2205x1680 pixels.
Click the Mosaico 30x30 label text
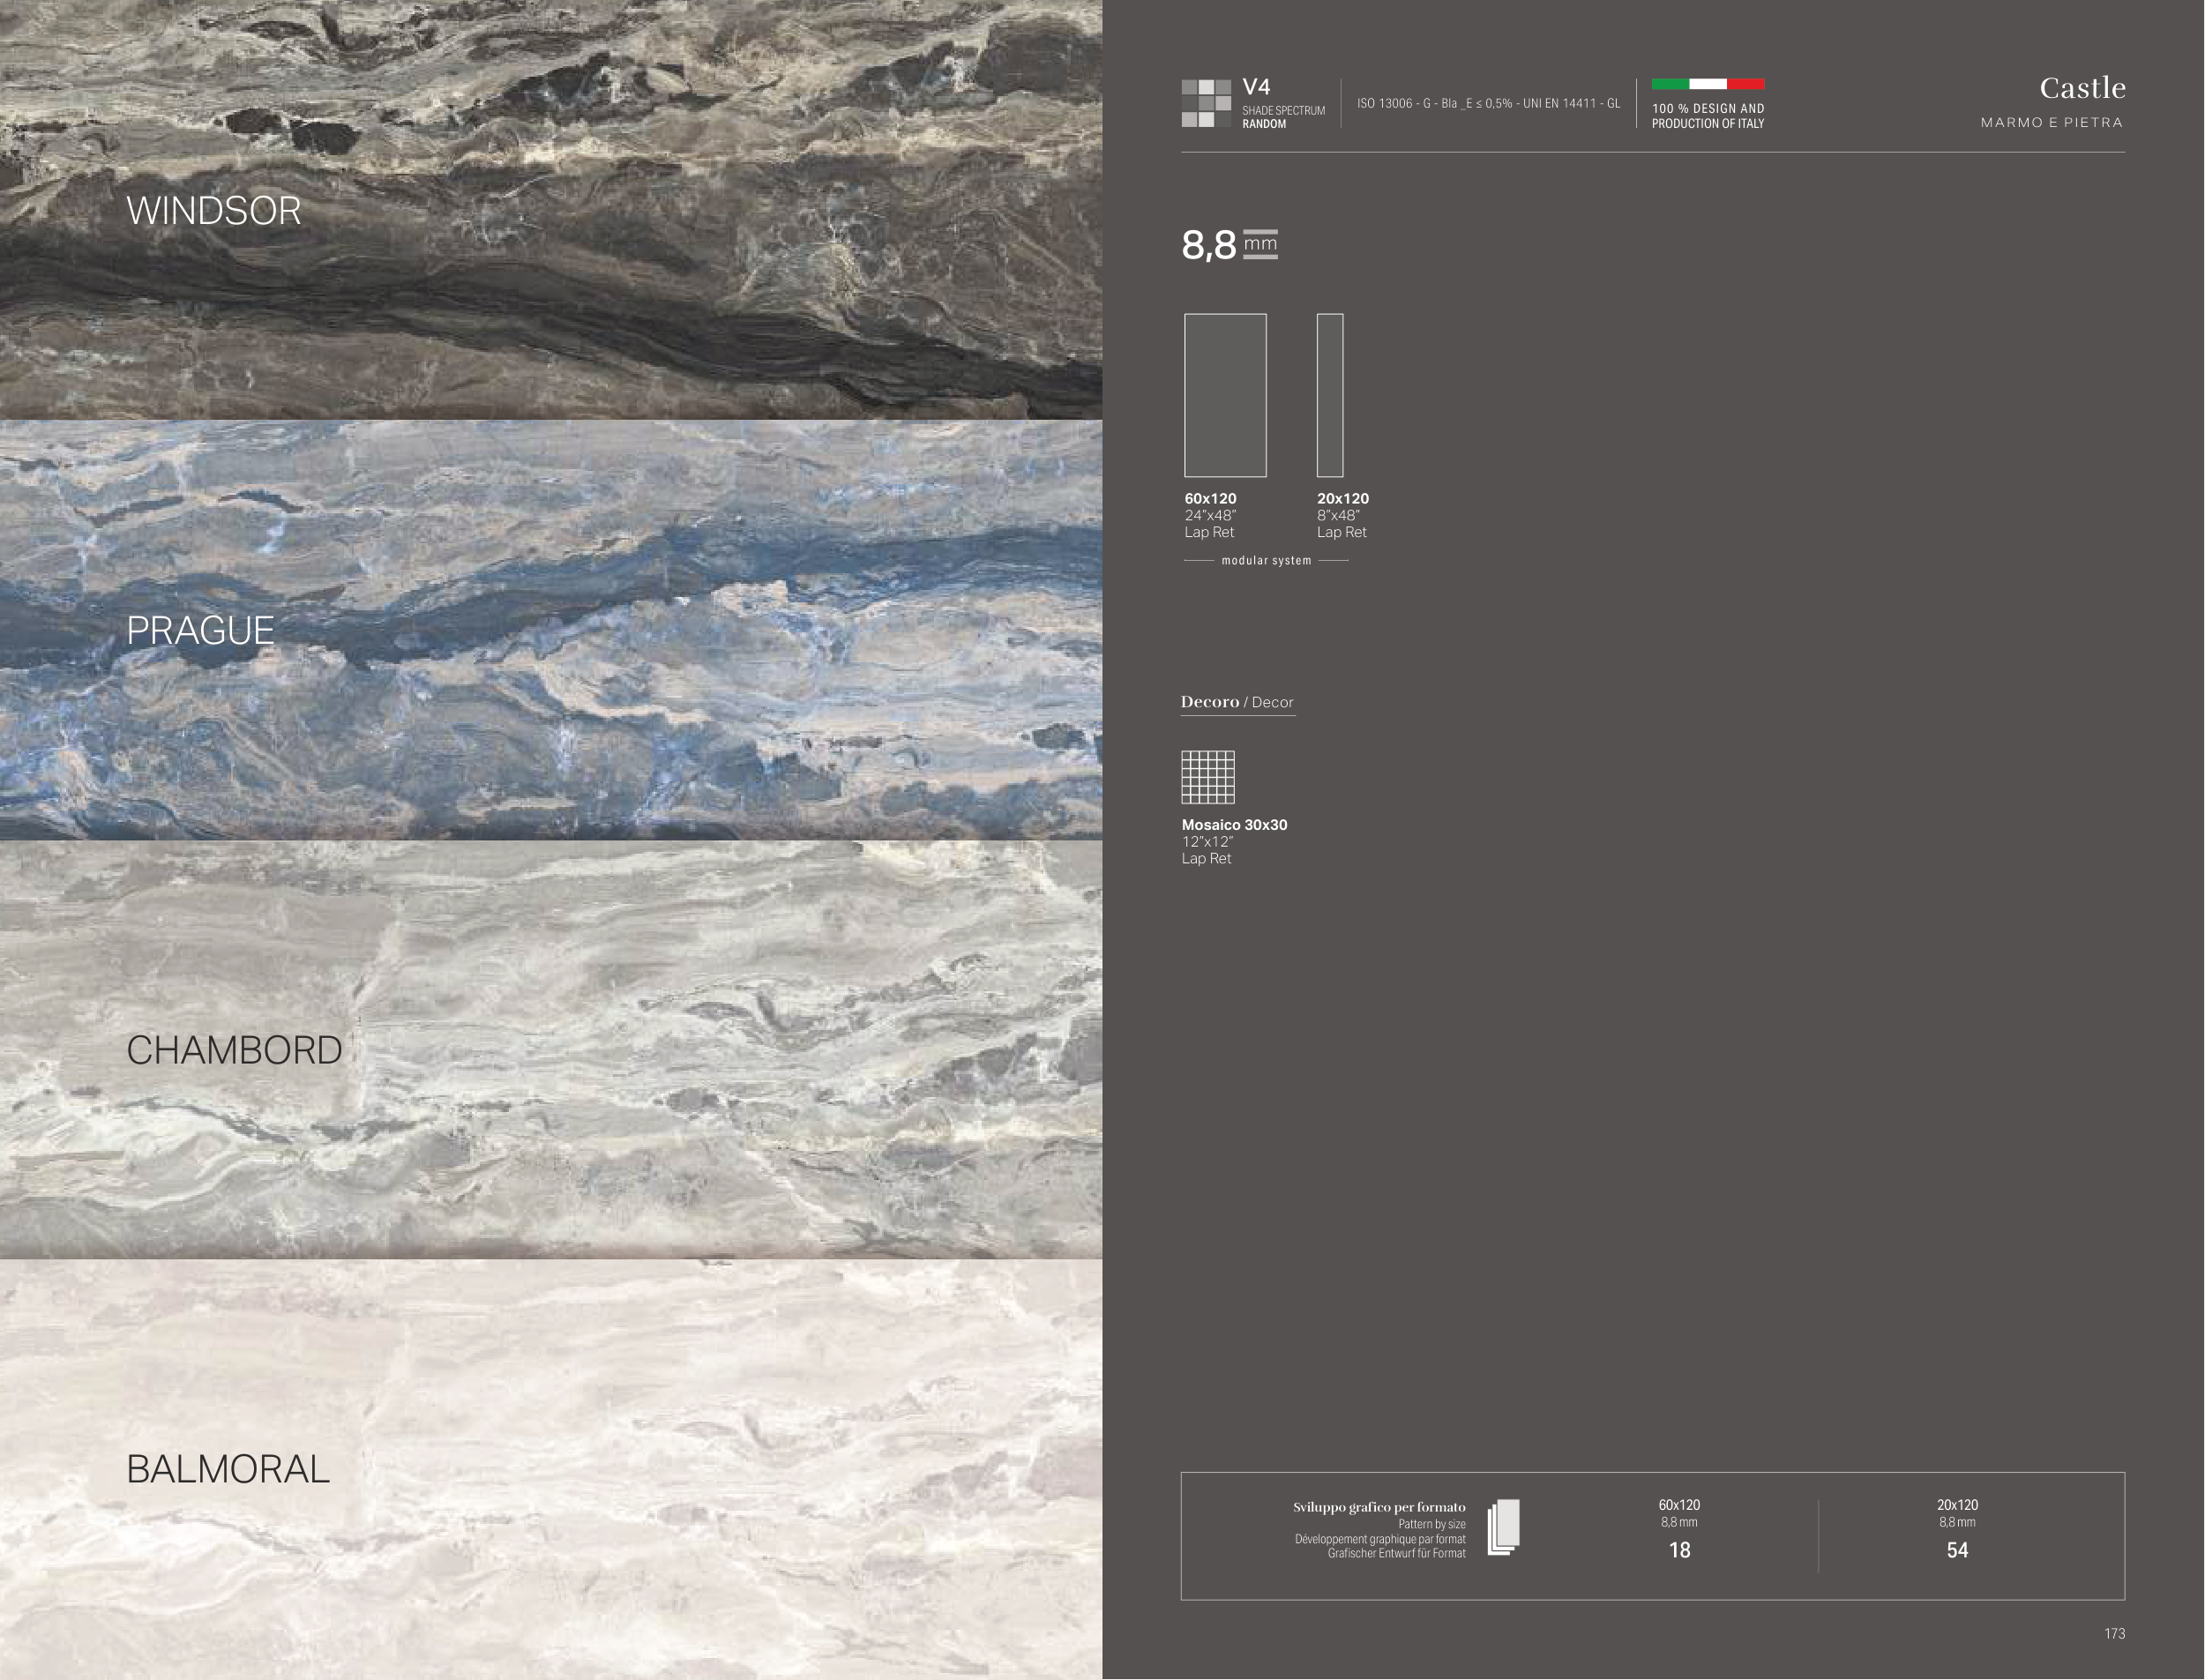click(1234, 825)
